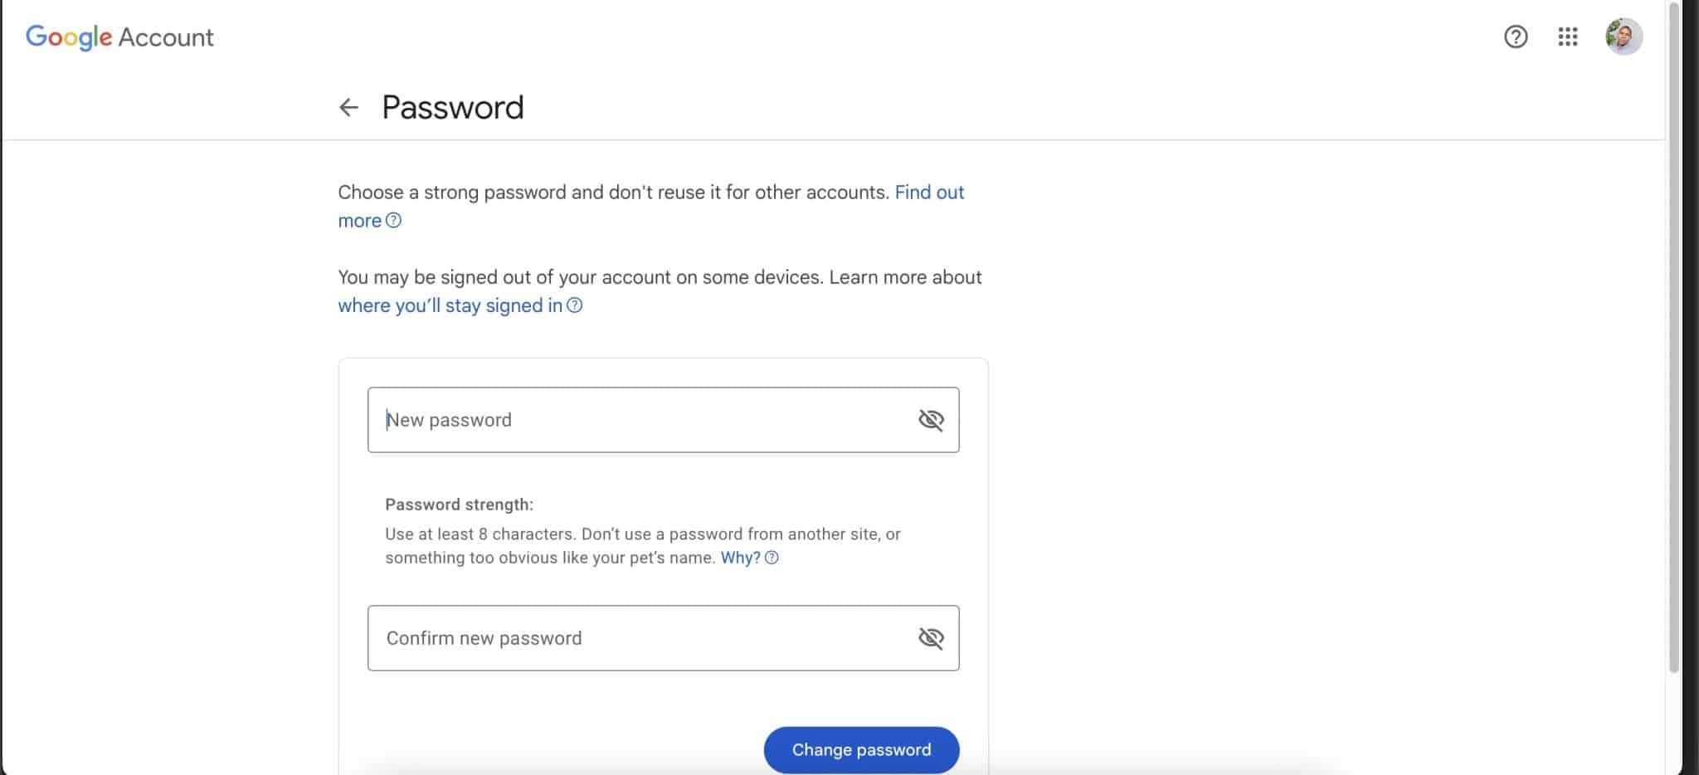Click the Google Account logo
The width and height of the screenshot is (1699, 775).
[x=70, y=37]
